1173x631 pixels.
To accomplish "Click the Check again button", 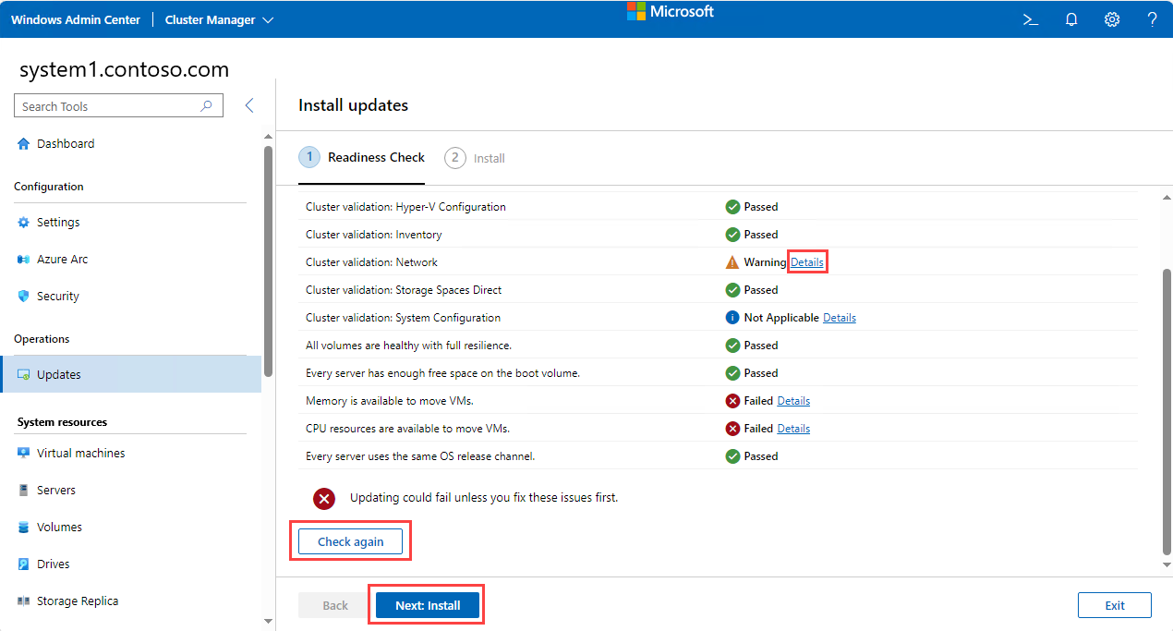I will pos(350,542).
